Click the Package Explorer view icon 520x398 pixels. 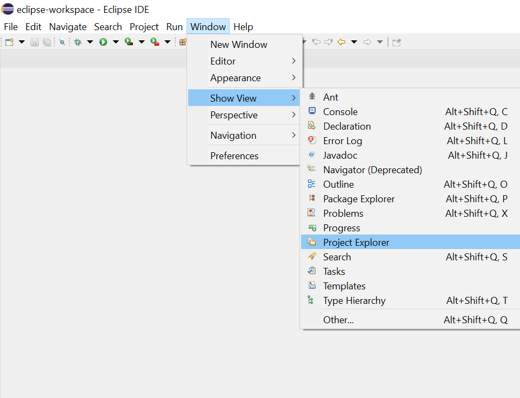(x=312, y=198)
